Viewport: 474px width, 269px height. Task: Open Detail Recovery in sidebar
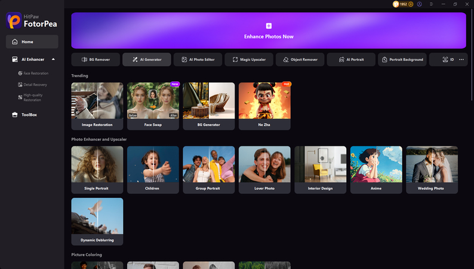32,85
